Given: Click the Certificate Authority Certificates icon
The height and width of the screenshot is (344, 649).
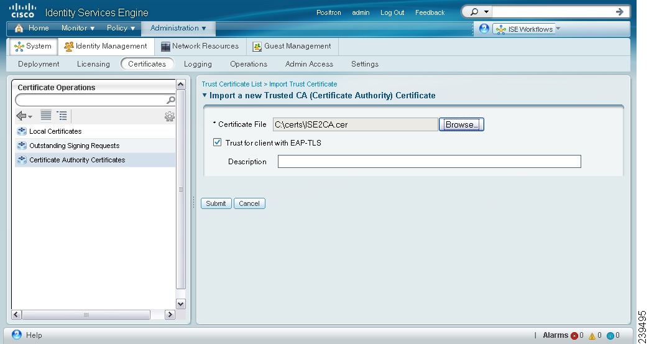Looking at the screenshot, I should pos(22,160).
